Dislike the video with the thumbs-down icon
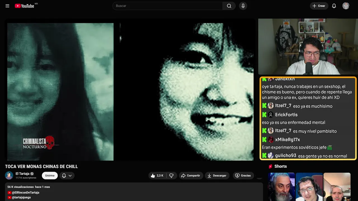The image size is (358, 201). point(171,176)
